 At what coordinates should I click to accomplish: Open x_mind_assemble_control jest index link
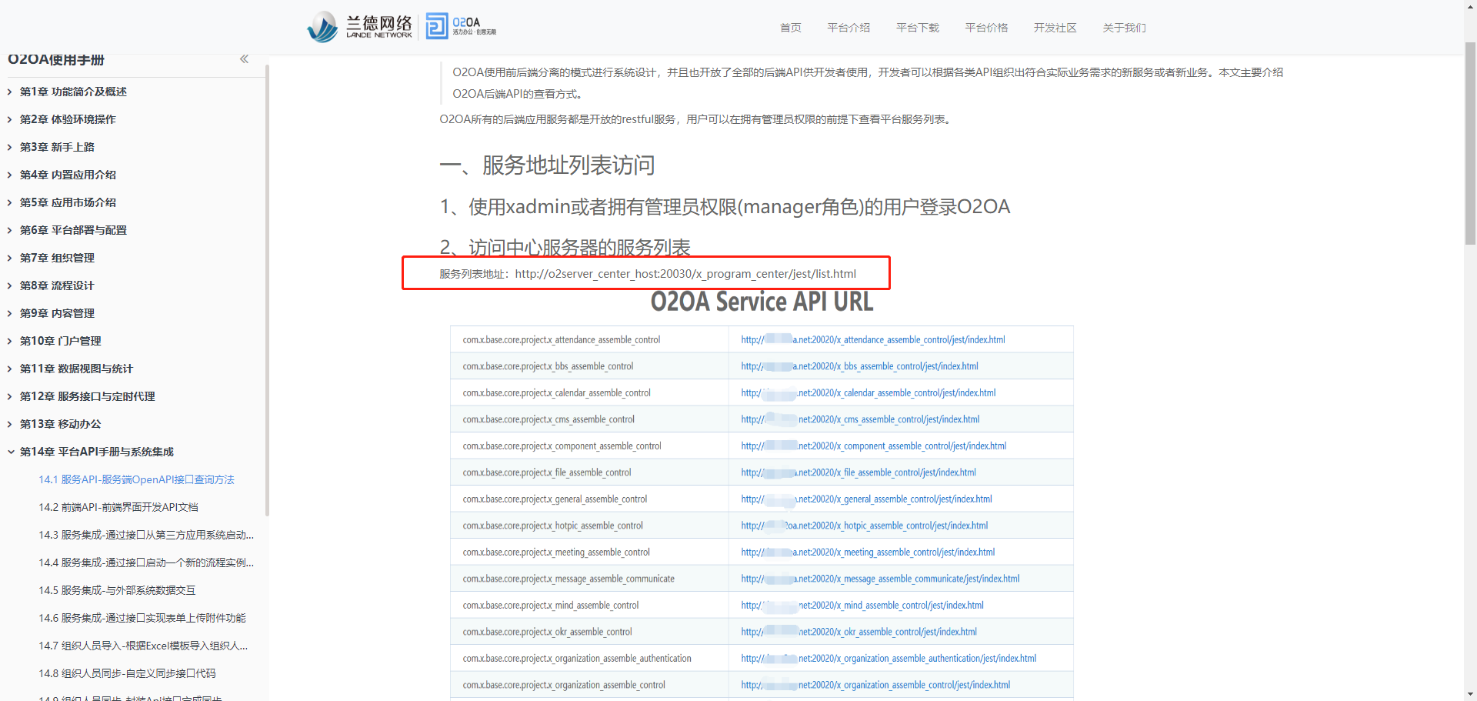point(862,605)
